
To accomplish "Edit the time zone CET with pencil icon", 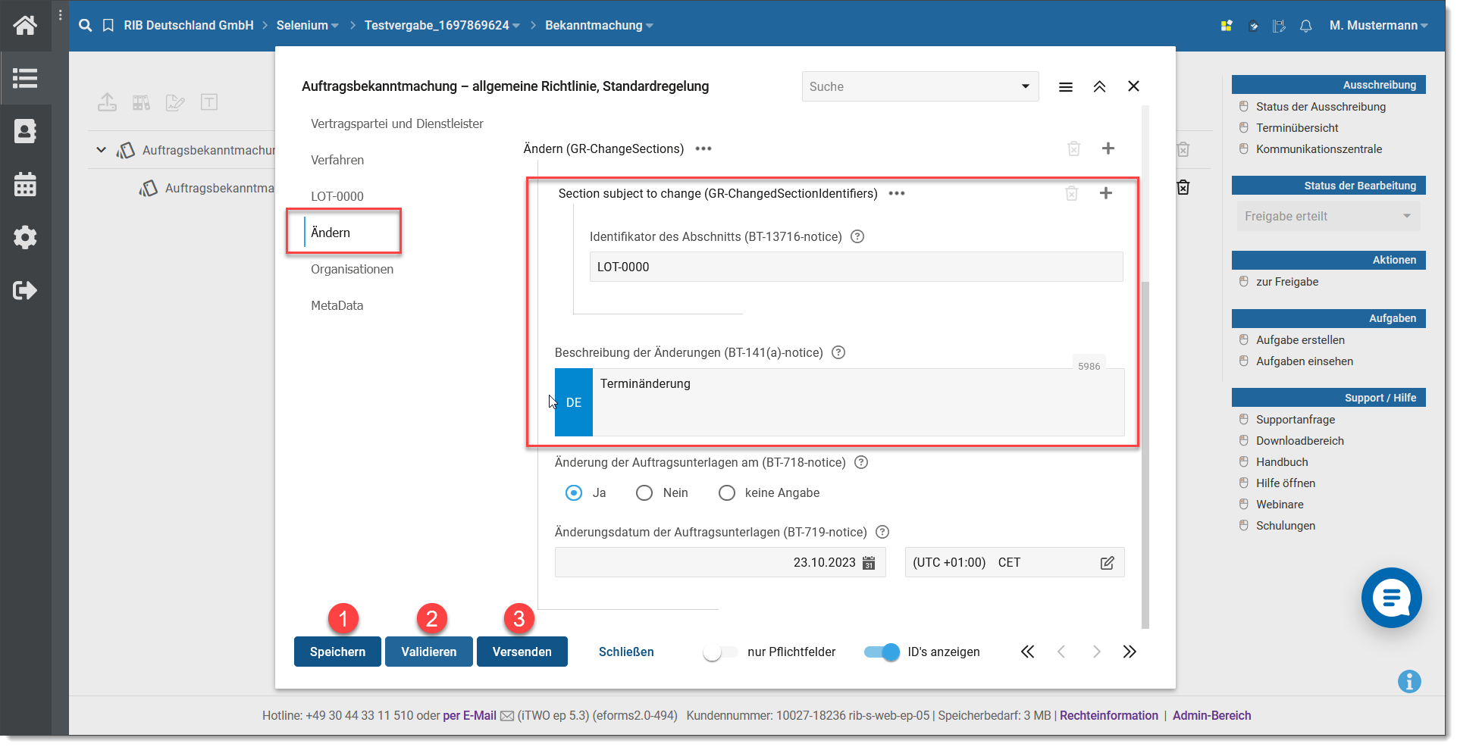I will click(1107, 563).
